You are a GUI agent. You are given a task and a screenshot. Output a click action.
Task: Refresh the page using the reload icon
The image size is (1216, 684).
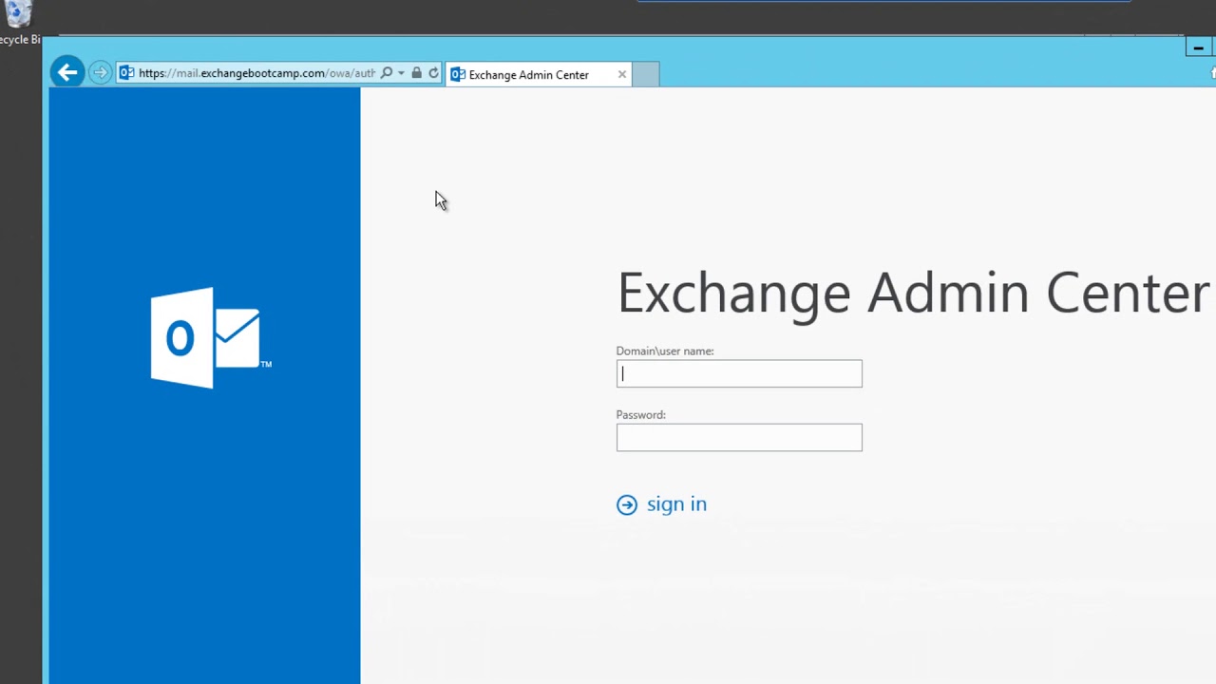coord(433,73)
